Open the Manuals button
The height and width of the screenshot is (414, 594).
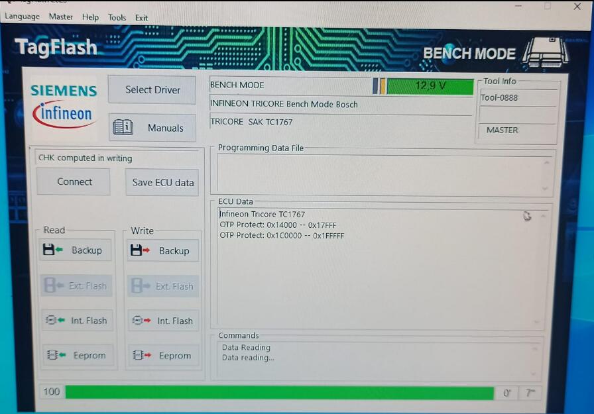pyautogui.click(x=152, y=128)
